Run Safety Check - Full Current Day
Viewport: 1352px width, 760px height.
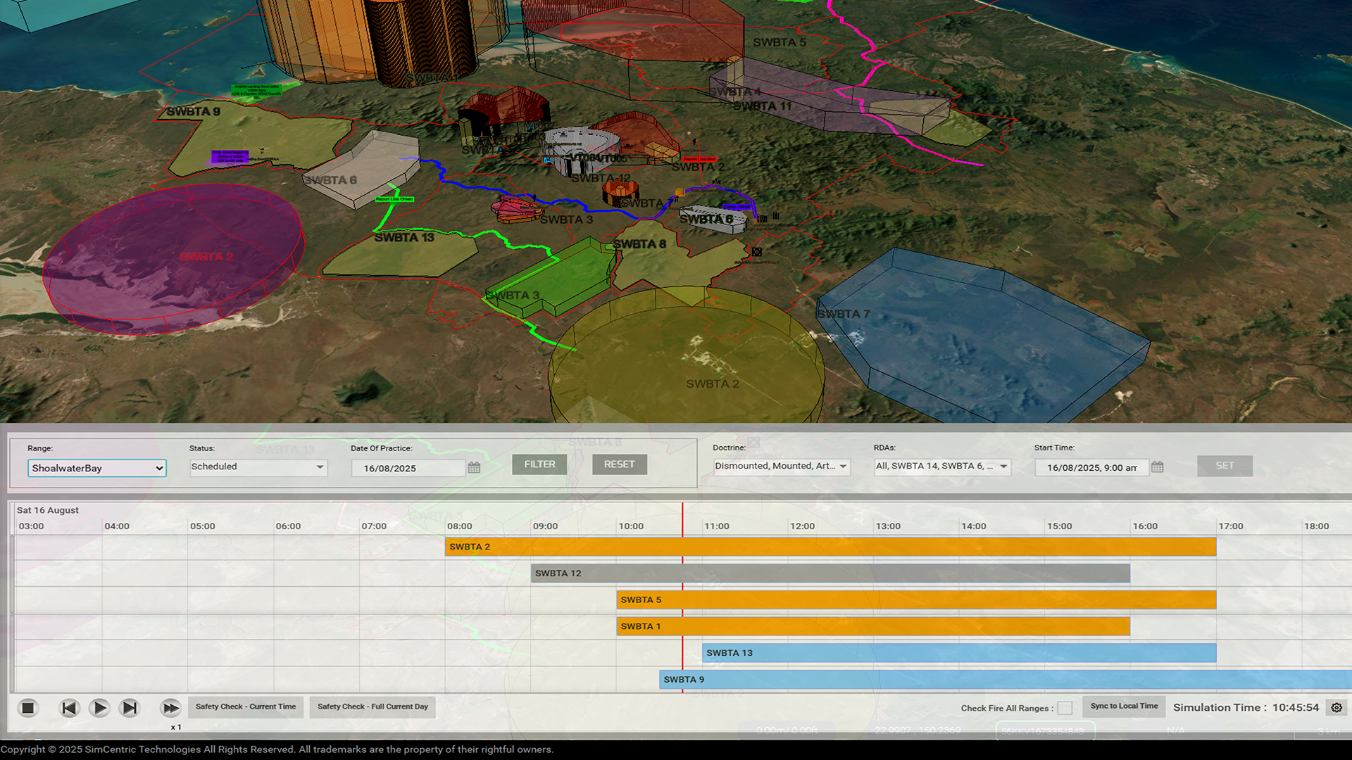[373, 707]
